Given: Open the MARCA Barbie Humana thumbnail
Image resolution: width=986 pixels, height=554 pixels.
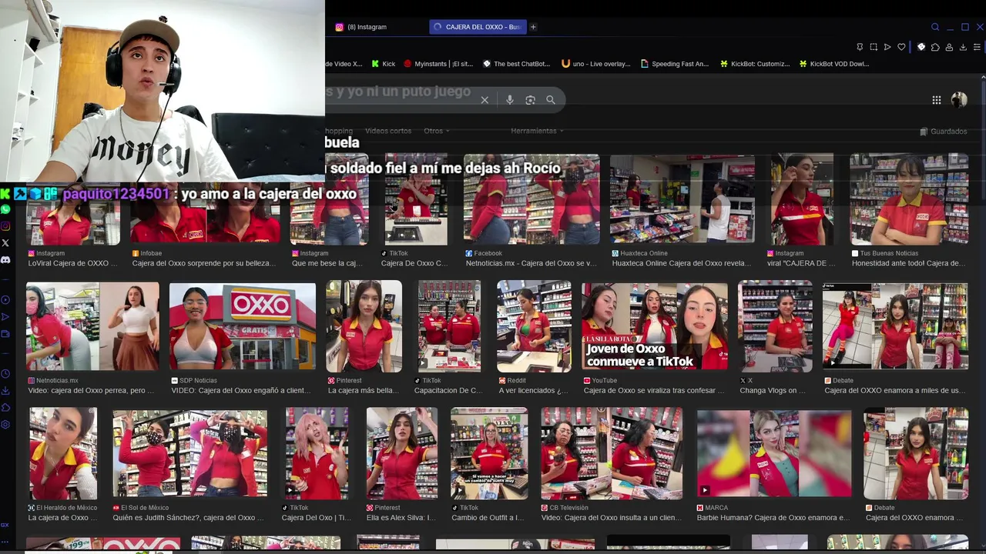Looking at the screenshot, I should (774, 454).
